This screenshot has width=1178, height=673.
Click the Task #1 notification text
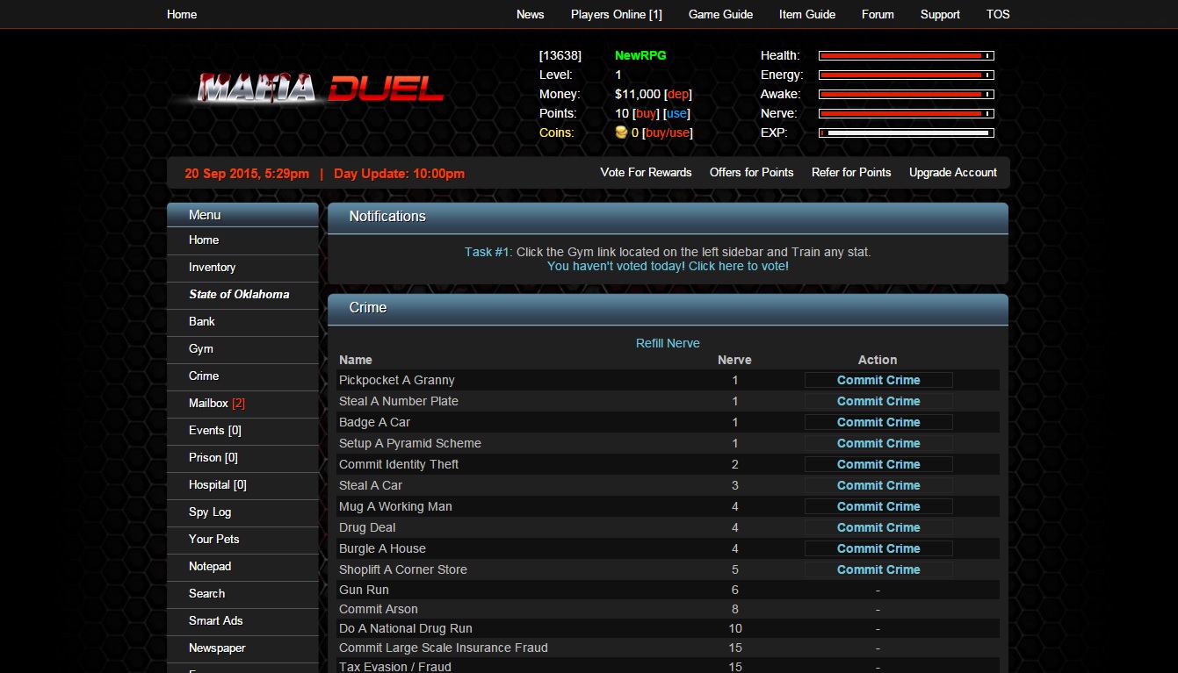tap(668, 252)
